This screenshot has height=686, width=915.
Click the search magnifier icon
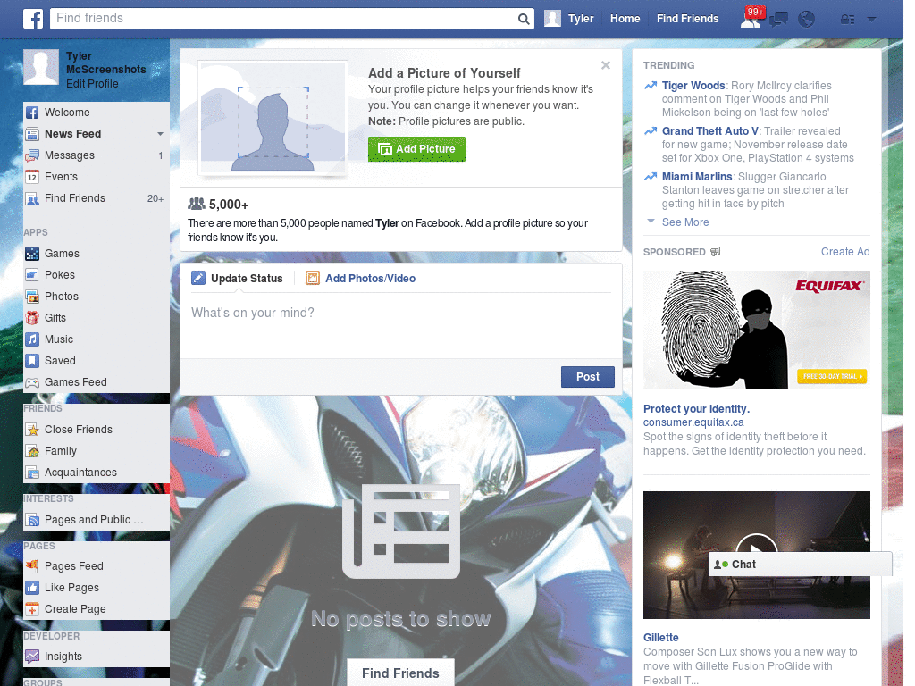click(524, 19)
